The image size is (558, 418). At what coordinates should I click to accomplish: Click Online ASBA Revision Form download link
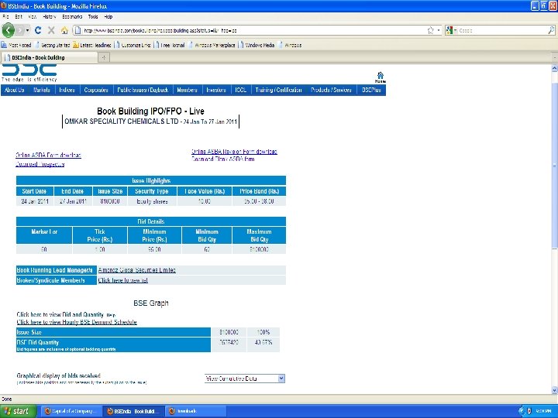click(x=234, y=152)
